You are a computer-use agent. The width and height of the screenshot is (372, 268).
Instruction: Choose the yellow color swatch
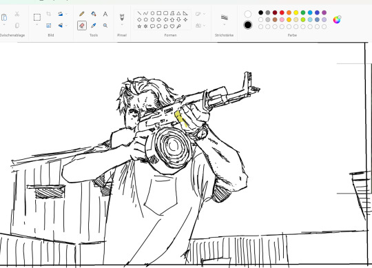point(296,12)
